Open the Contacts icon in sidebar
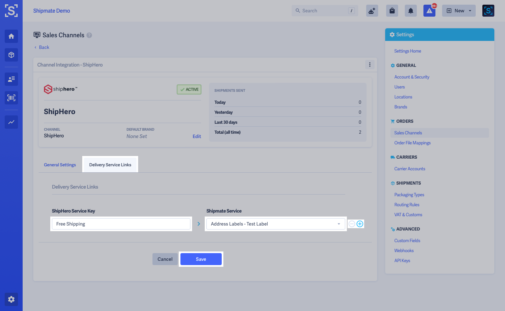The height and width of the screenshot is (311, 505). 11,79
